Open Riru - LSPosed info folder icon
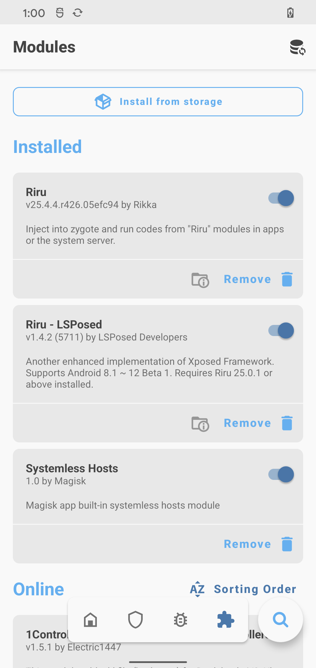The image size is (316, 668). click(x=200, y=424)
